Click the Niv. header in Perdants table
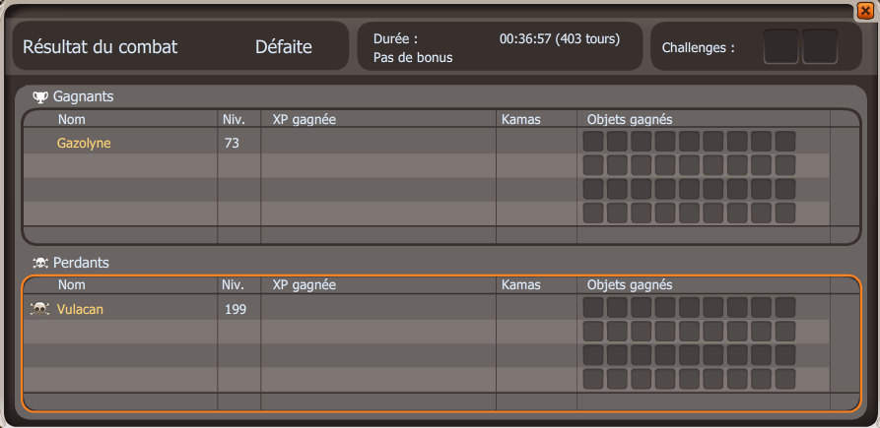This screenshot has height=428, width=880. [x=233, y=285]
